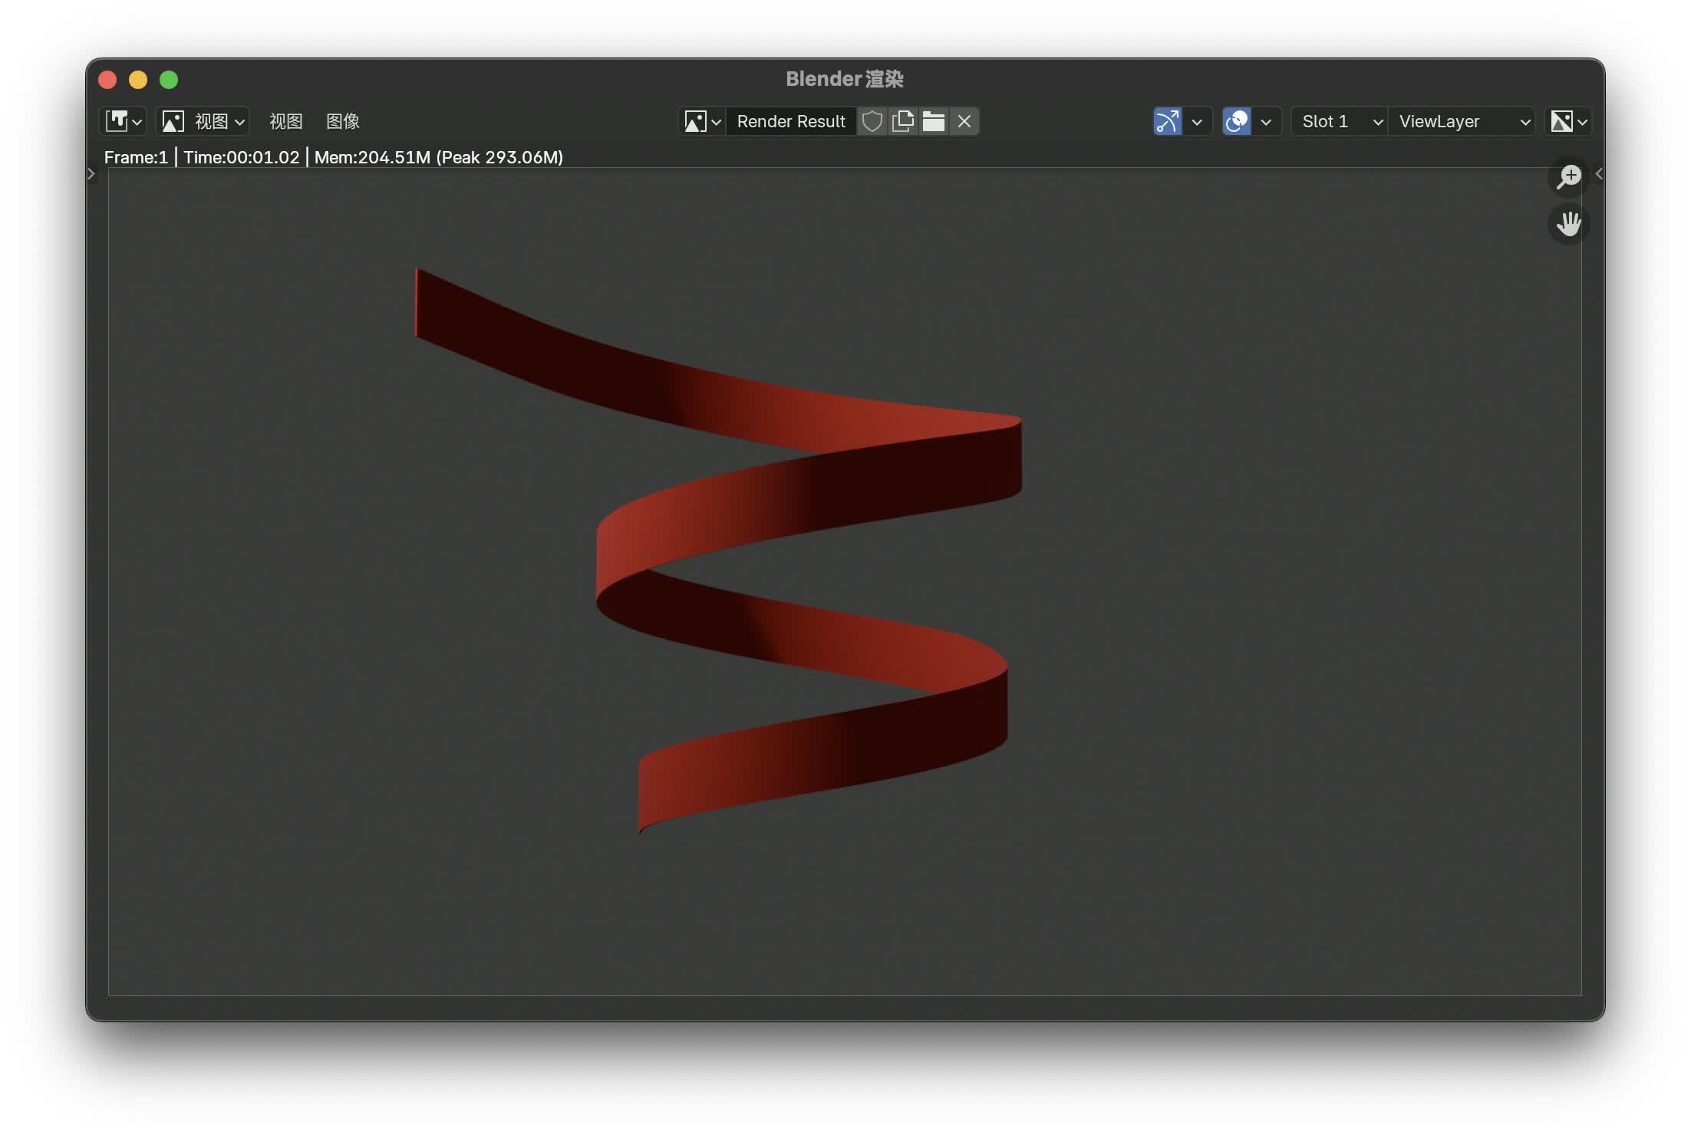Screen dimensions: 1691x1135
Task: Click the Render Result name field
Action: [x=790, y=121]
